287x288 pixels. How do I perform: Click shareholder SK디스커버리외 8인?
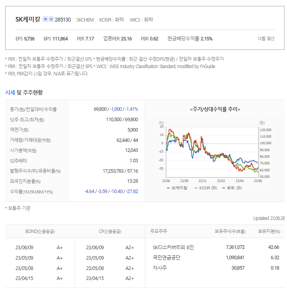[173, 247]
